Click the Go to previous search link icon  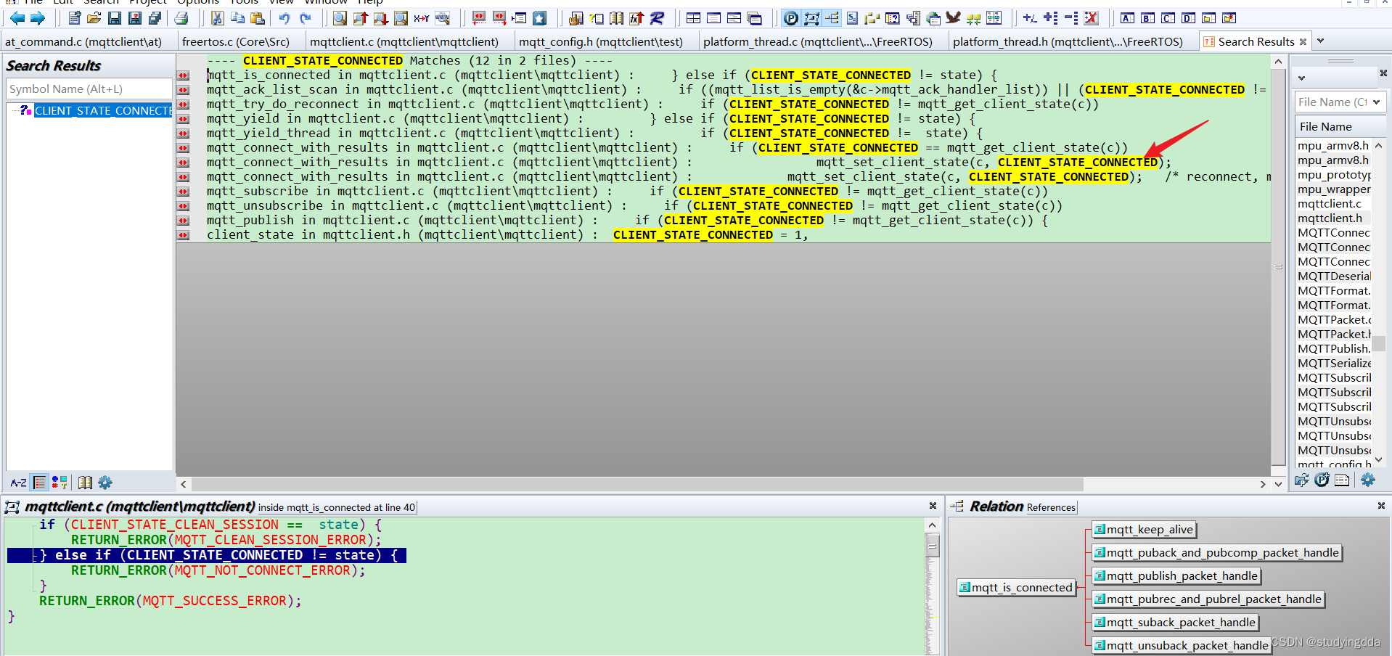pyautogui.click(x=478, y=18)
